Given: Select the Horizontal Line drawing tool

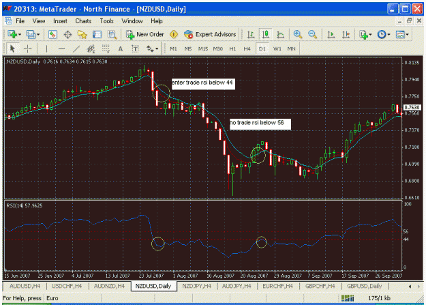Looking at the screenshot, I should point(61,49).
